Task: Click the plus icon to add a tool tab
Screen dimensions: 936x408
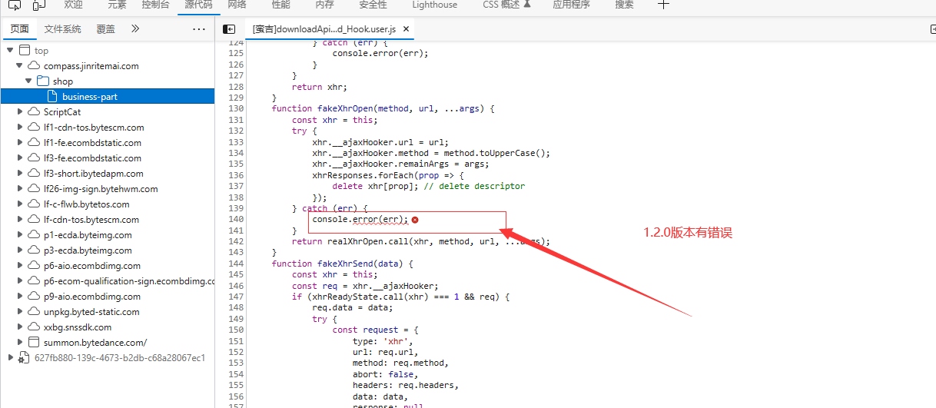Action: coord(664,5)
